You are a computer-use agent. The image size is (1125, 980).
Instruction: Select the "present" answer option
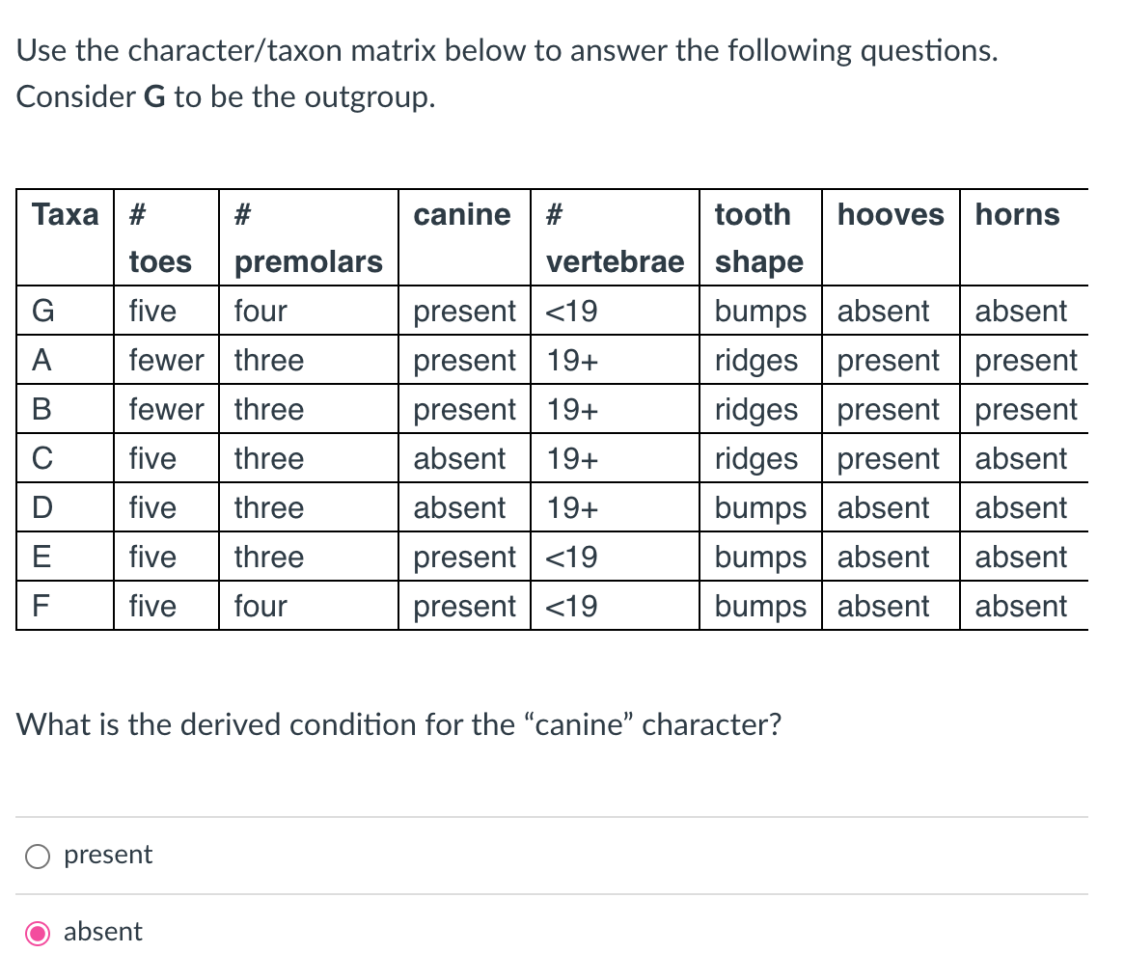(x=107, y=855)
